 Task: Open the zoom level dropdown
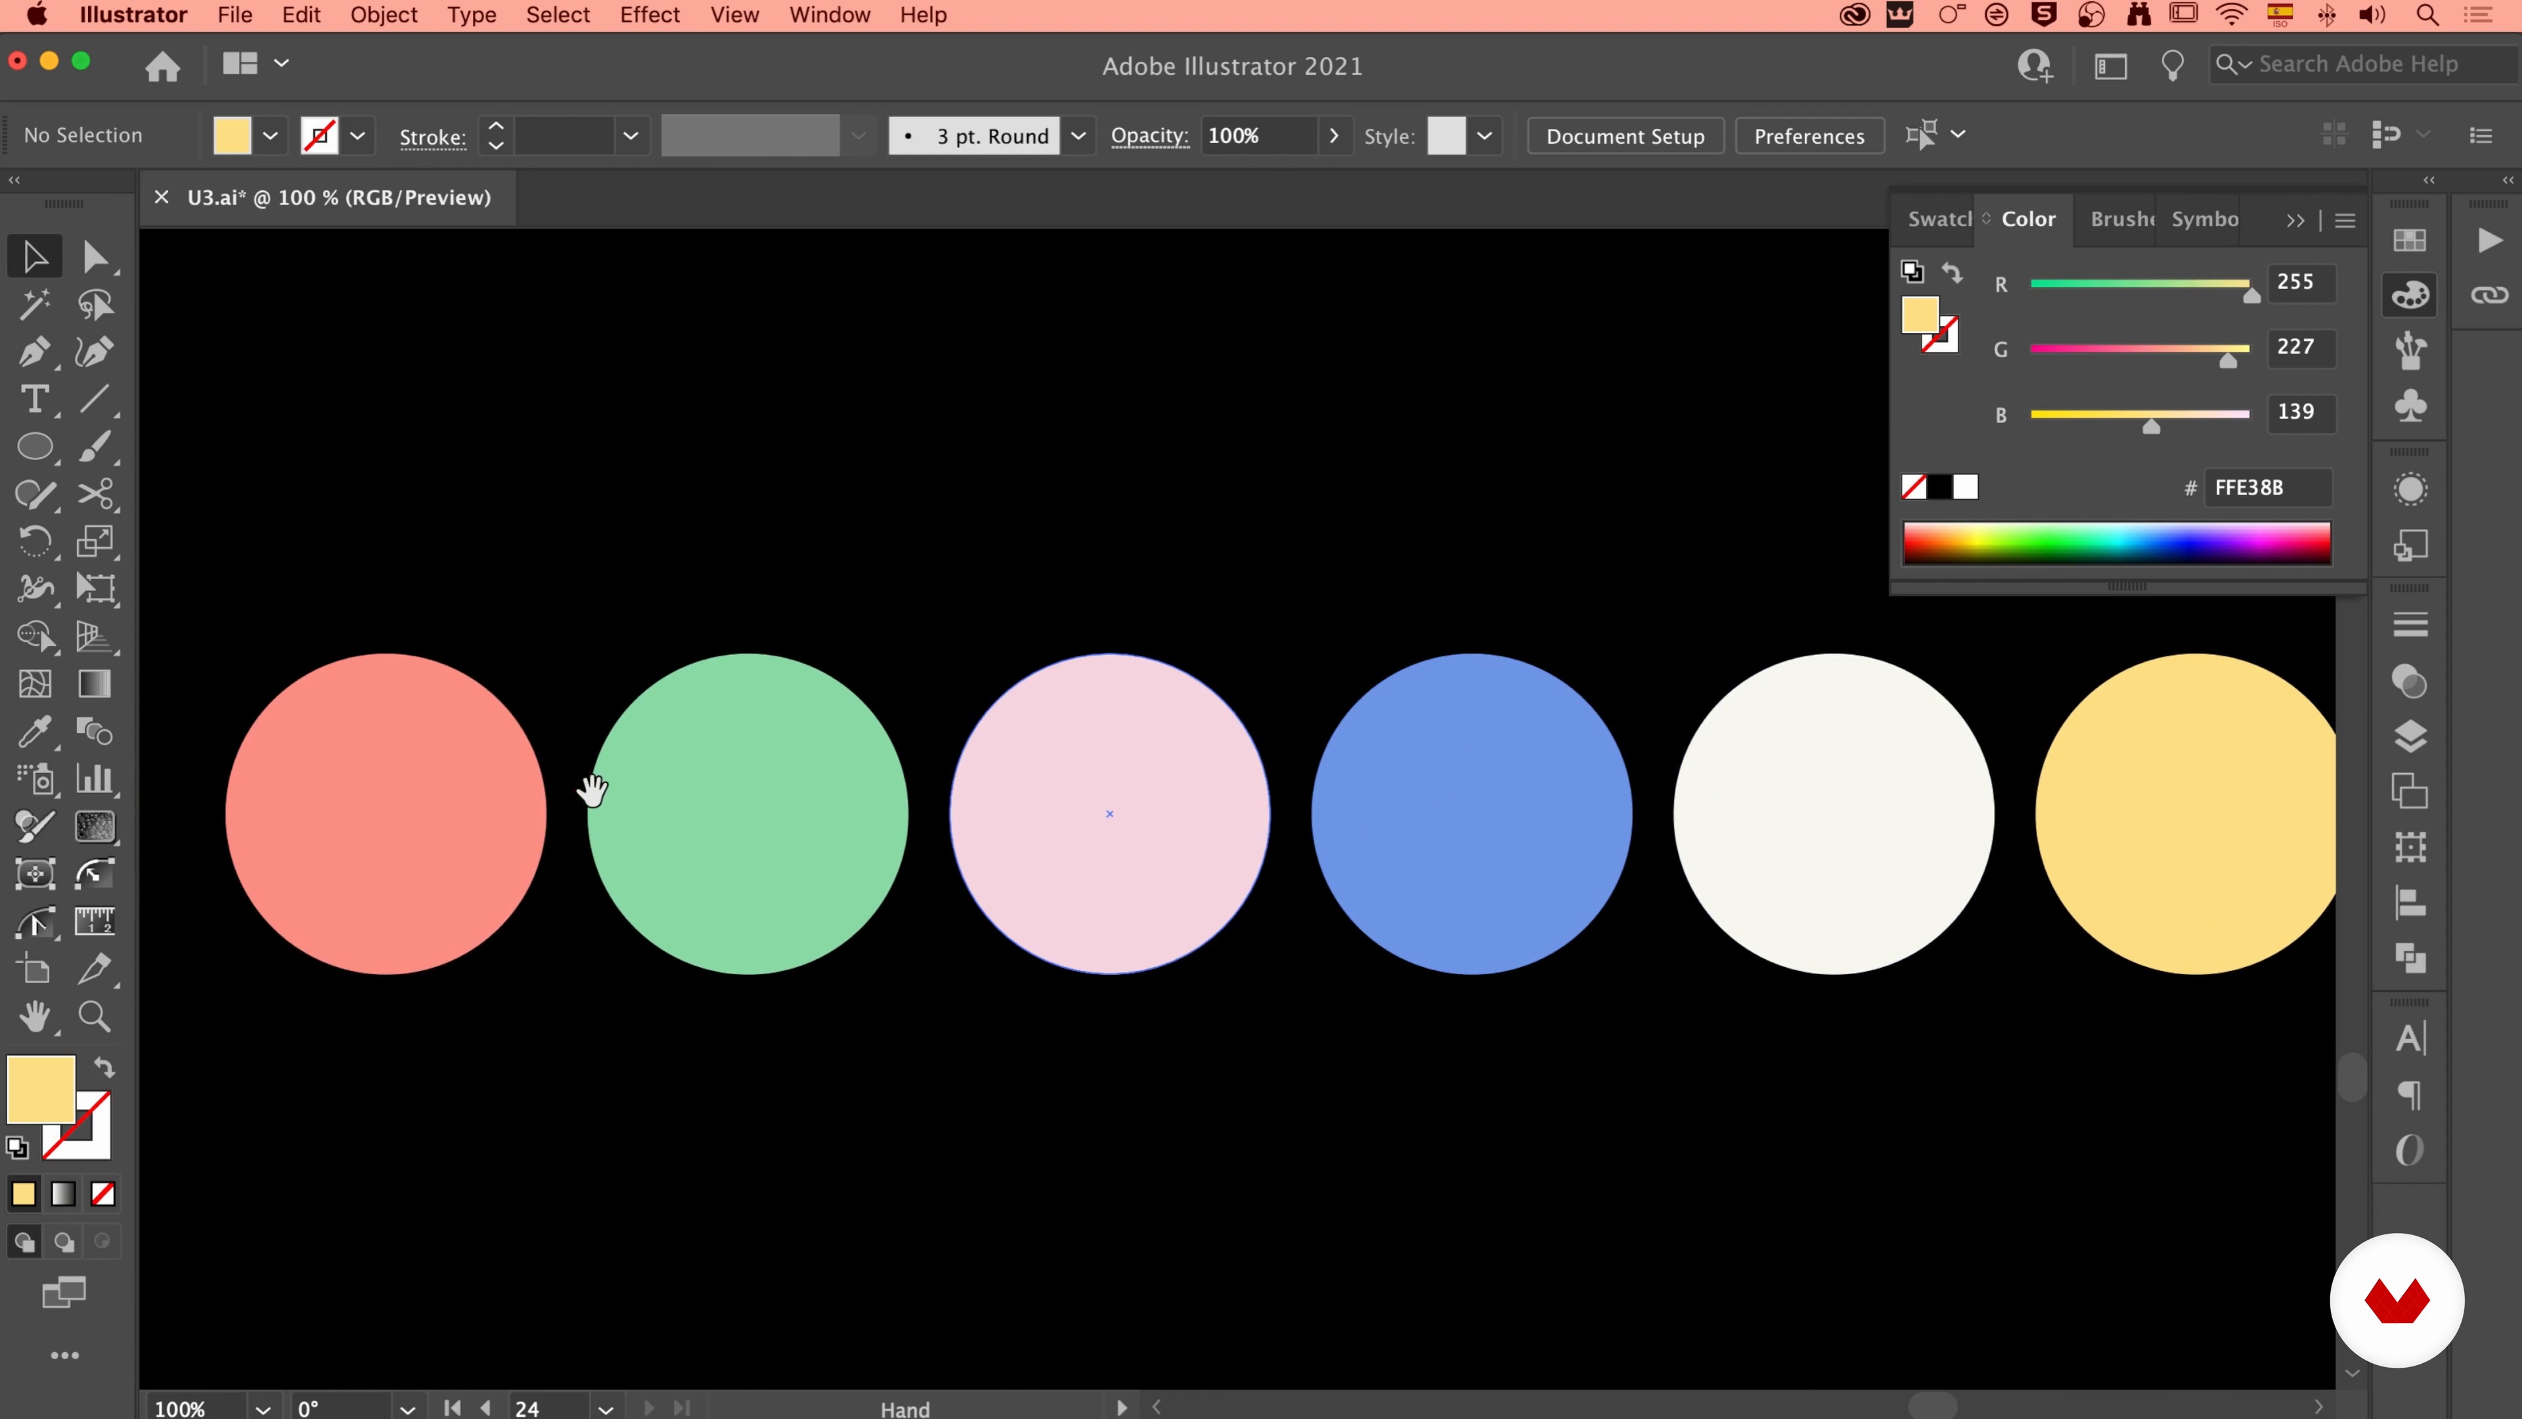[x=263, y=1408]
